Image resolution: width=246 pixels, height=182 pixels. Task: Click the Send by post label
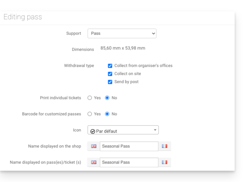click(126, 82)
